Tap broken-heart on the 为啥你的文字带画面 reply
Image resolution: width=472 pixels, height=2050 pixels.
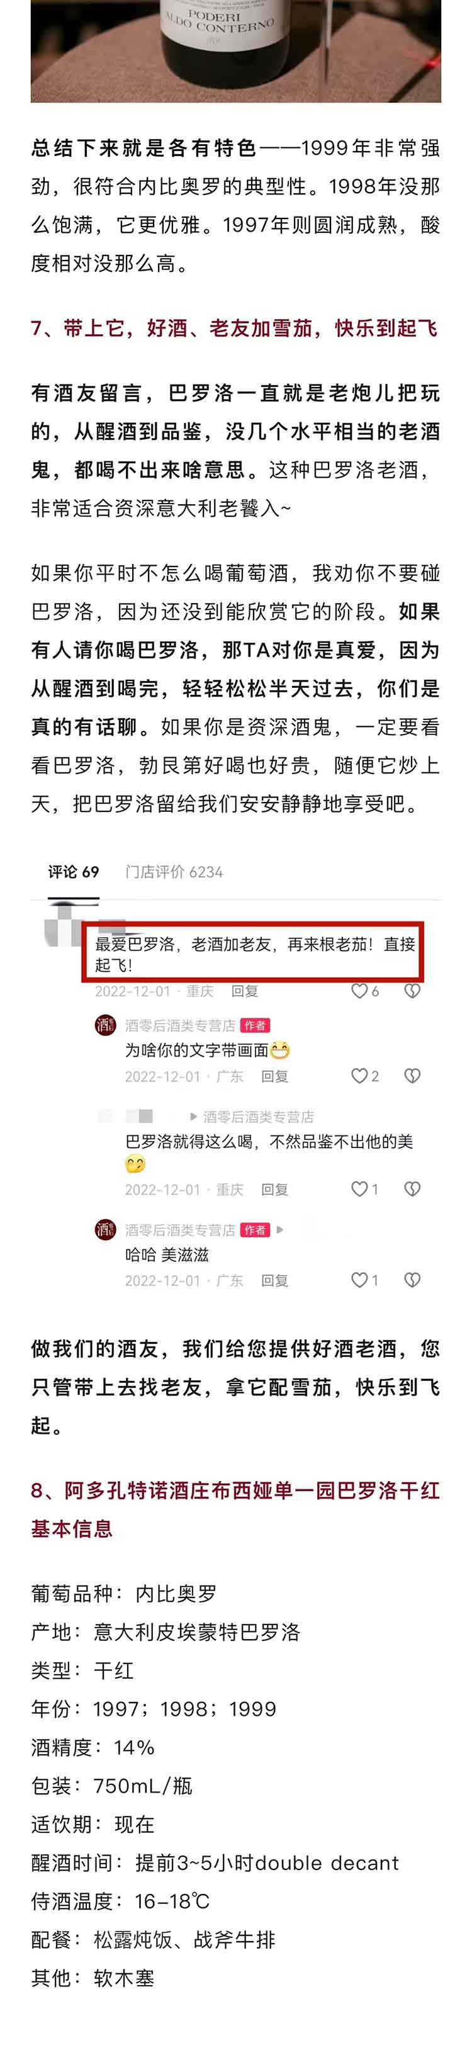(x=412, y=1076)
